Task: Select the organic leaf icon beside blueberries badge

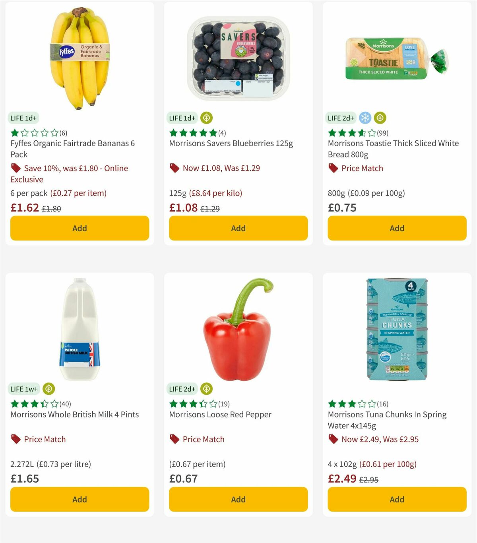Action: click(206, 118)
